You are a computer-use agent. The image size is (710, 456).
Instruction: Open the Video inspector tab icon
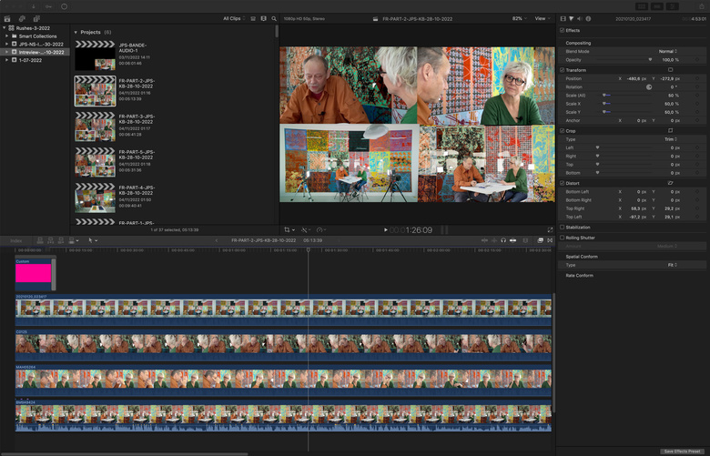pyautogui.click(x=563, y=18)
